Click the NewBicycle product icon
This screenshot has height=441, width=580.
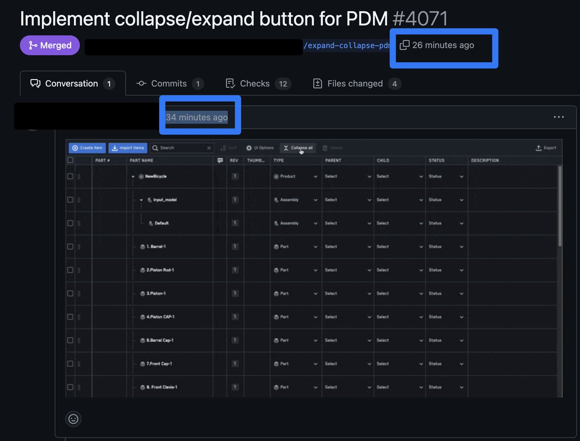pos(141,177)
